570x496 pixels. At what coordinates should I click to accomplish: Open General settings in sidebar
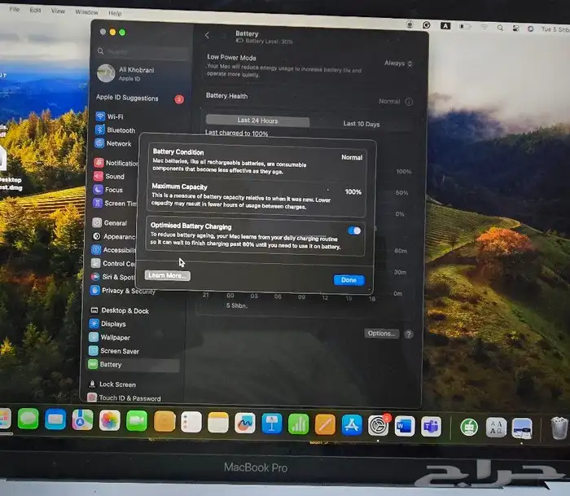click(x=109, y=223)
